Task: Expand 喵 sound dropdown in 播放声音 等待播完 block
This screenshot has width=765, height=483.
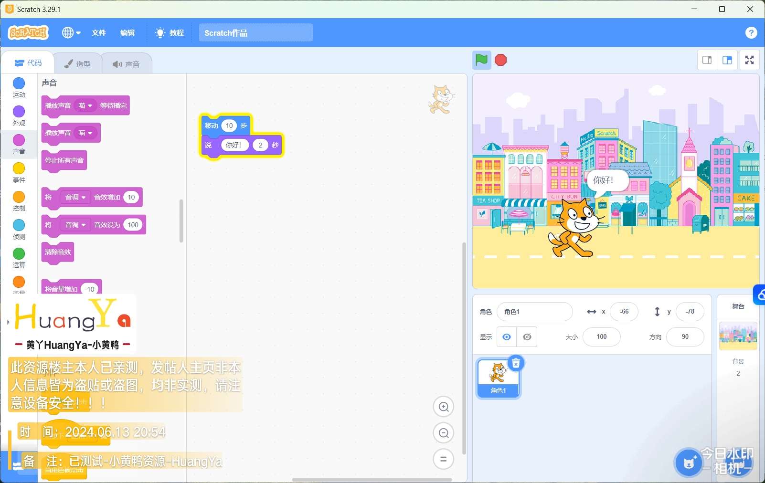Action: coord(85,105)
